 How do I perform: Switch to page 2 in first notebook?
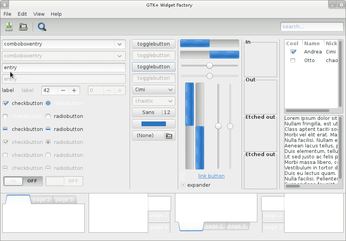tap(41, 200)
